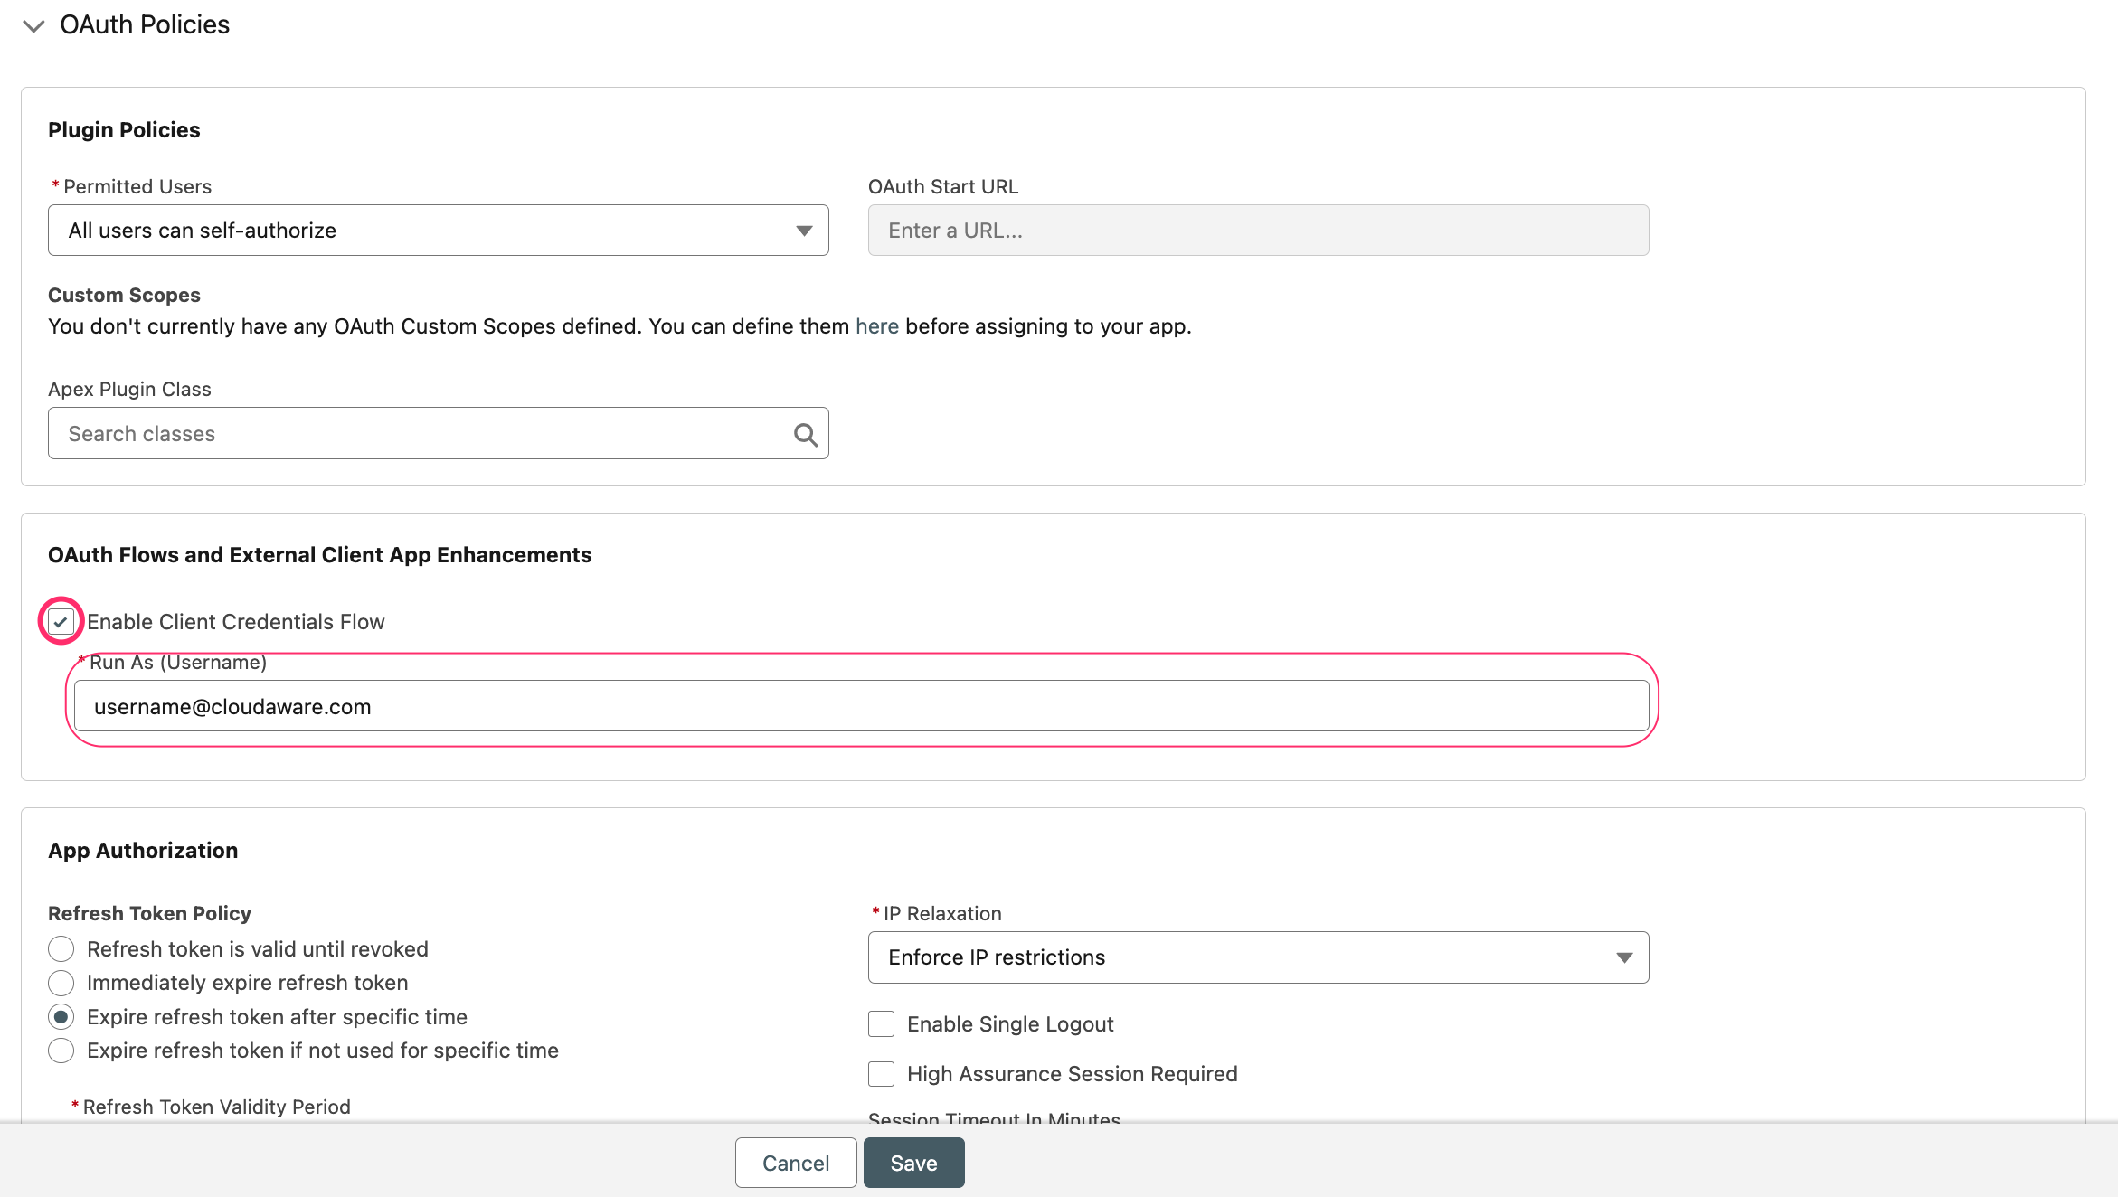Disable Enable Client Credentials Flow

pyautogui.click(x=60, y=621)
